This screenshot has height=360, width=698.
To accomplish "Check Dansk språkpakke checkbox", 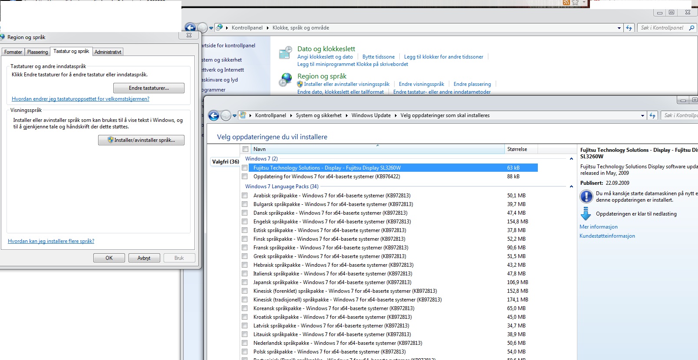I will coord(245,213).
